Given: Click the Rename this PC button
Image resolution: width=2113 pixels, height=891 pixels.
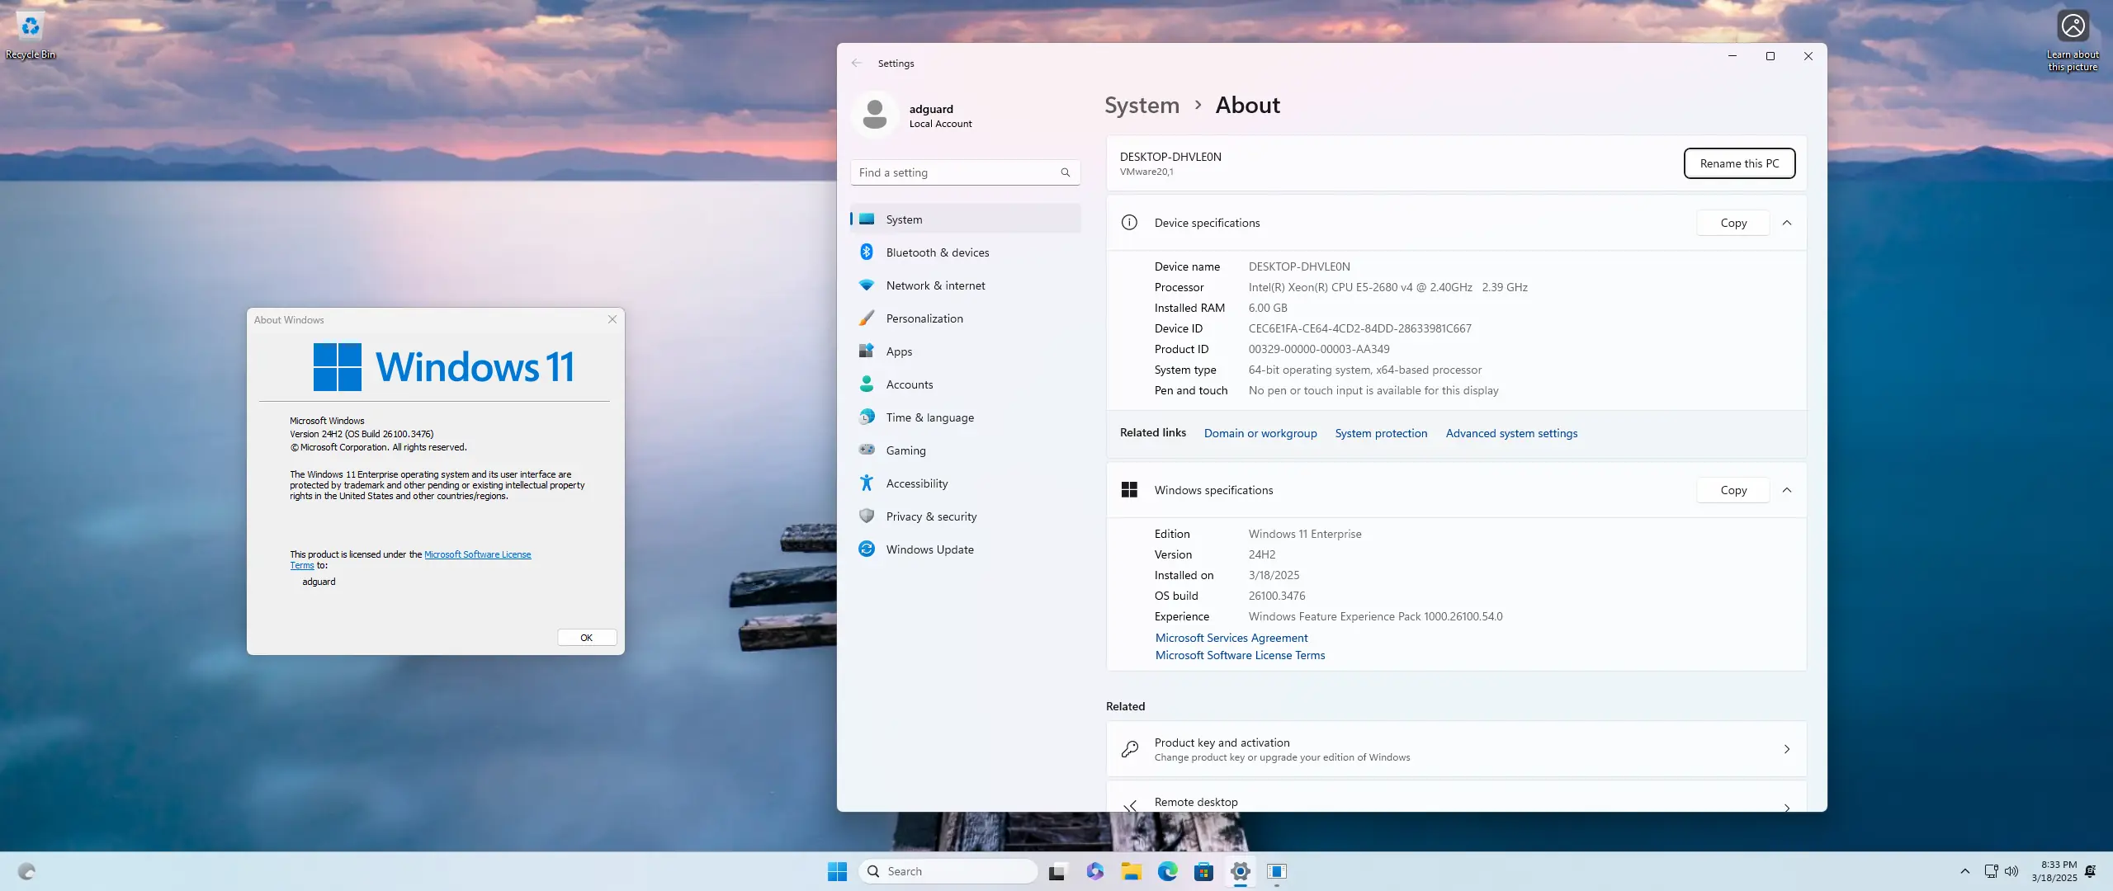Looking at the screenshot, I should tap(1738, 163).
